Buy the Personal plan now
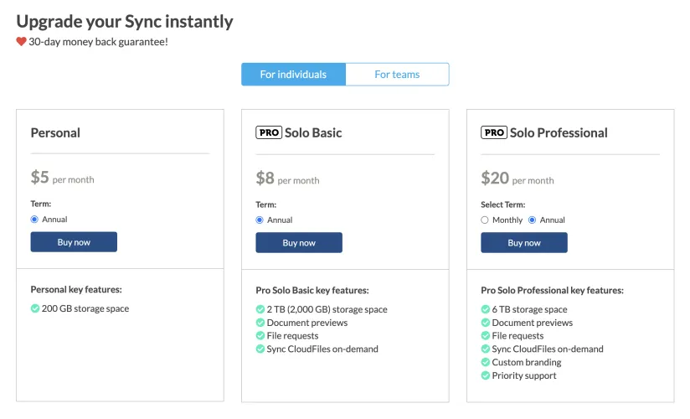The image size is (690, 419). (x=74, y=242)
